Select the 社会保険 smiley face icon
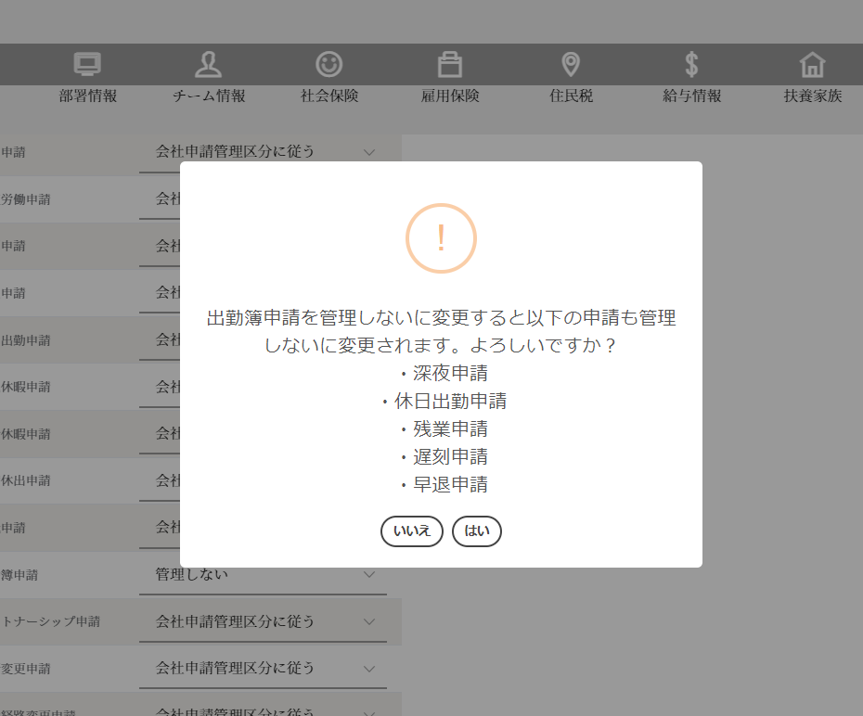Screen dimensions: 863x716 pos(328,64)
